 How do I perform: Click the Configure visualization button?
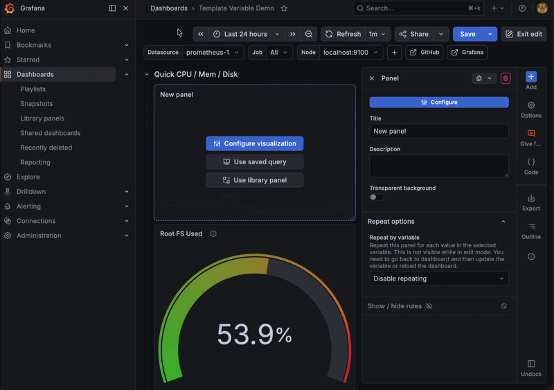coord(254,143)
